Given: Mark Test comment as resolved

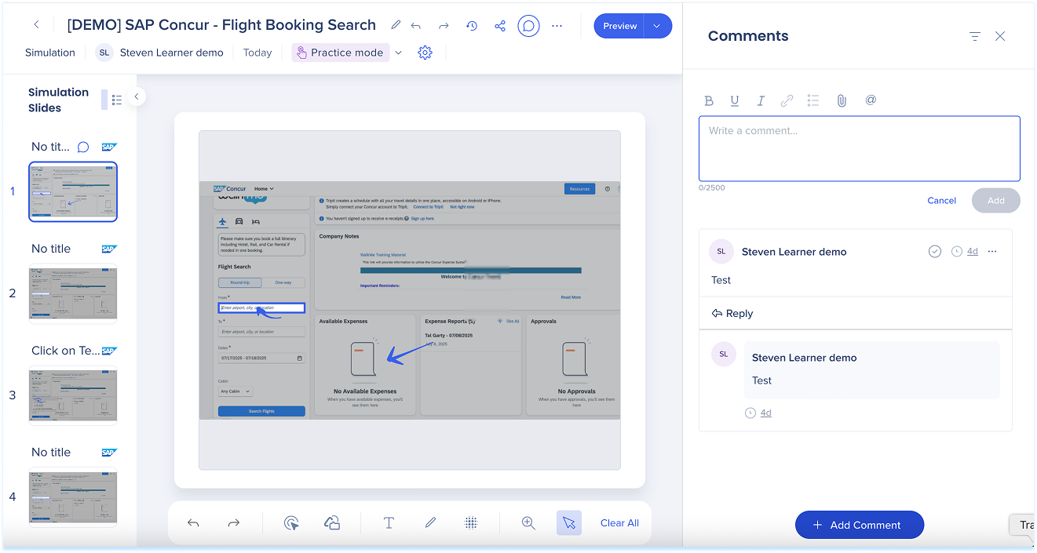Looking at the screenshot, I should [x=934, y=252].
